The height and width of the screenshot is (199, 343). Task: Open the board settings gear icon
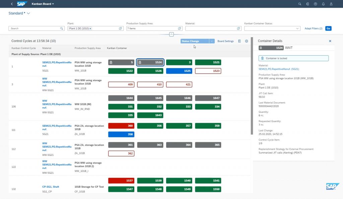point(247,41)
